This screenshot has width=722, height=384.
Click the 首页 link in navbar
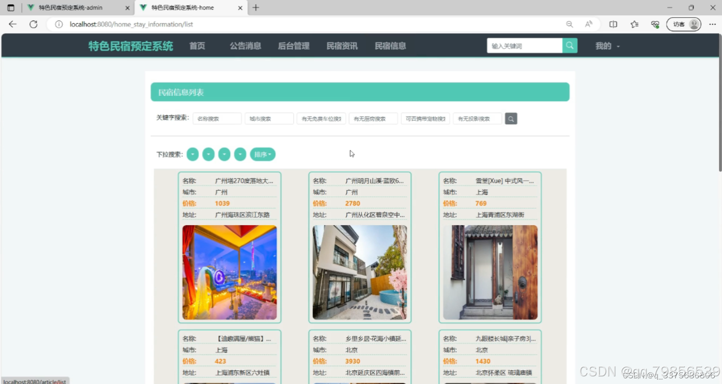197,46
